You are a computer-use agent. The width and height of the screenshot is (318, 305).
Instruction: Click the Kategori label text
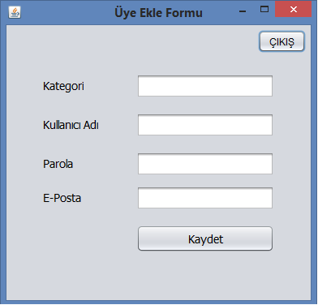[x=63, y=87]
